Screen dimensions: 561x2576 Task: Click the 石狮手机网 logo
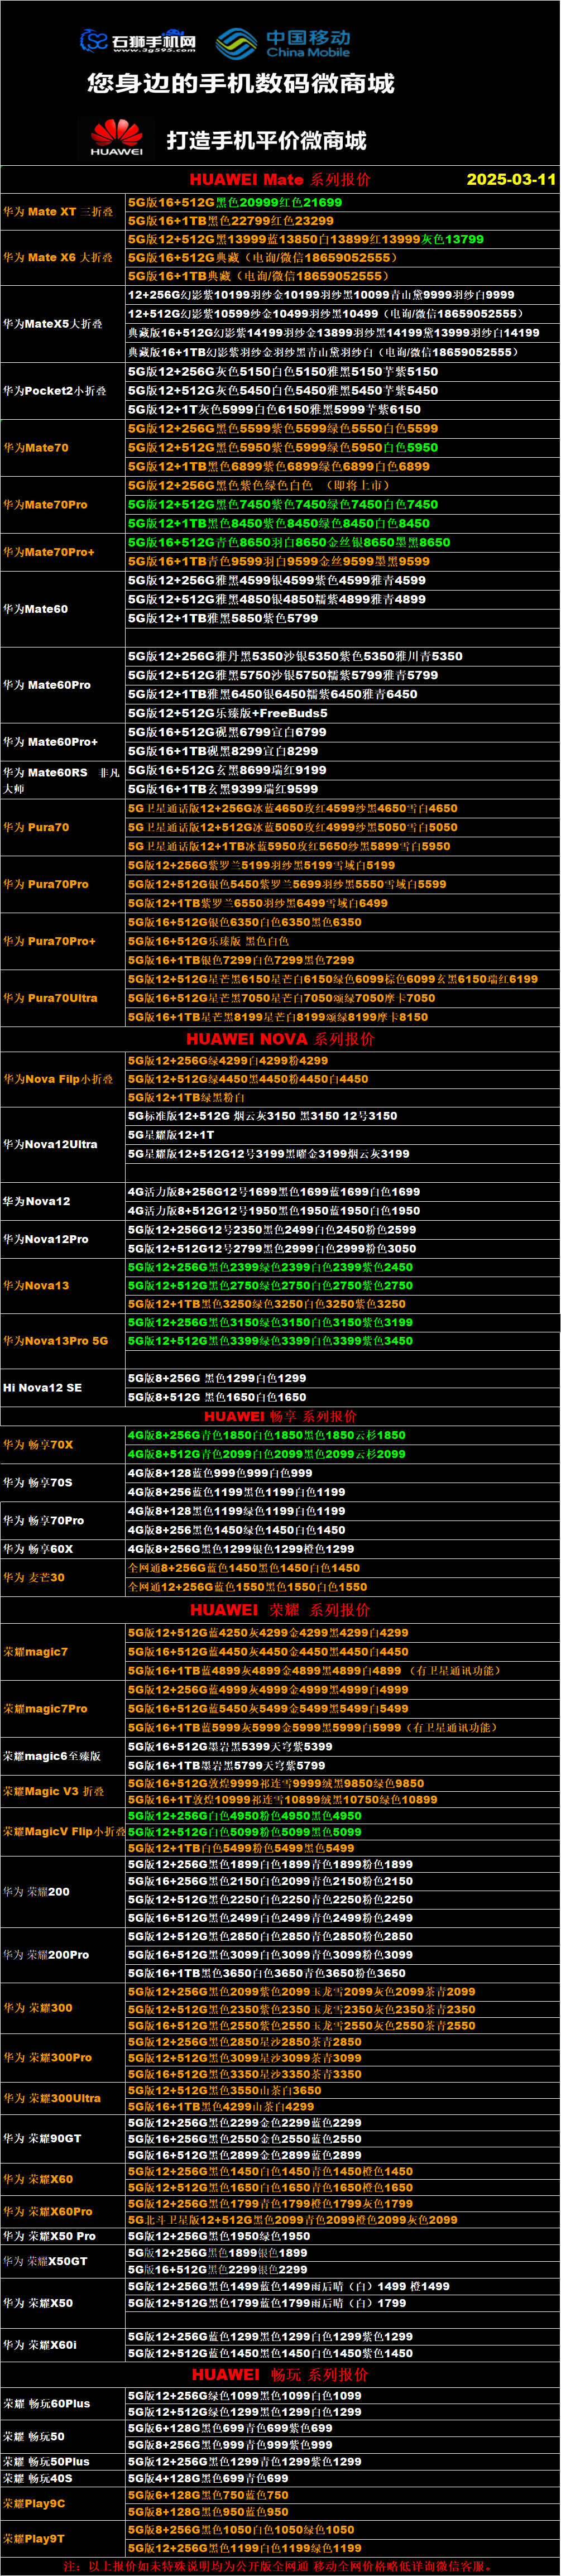coord(137,41)
